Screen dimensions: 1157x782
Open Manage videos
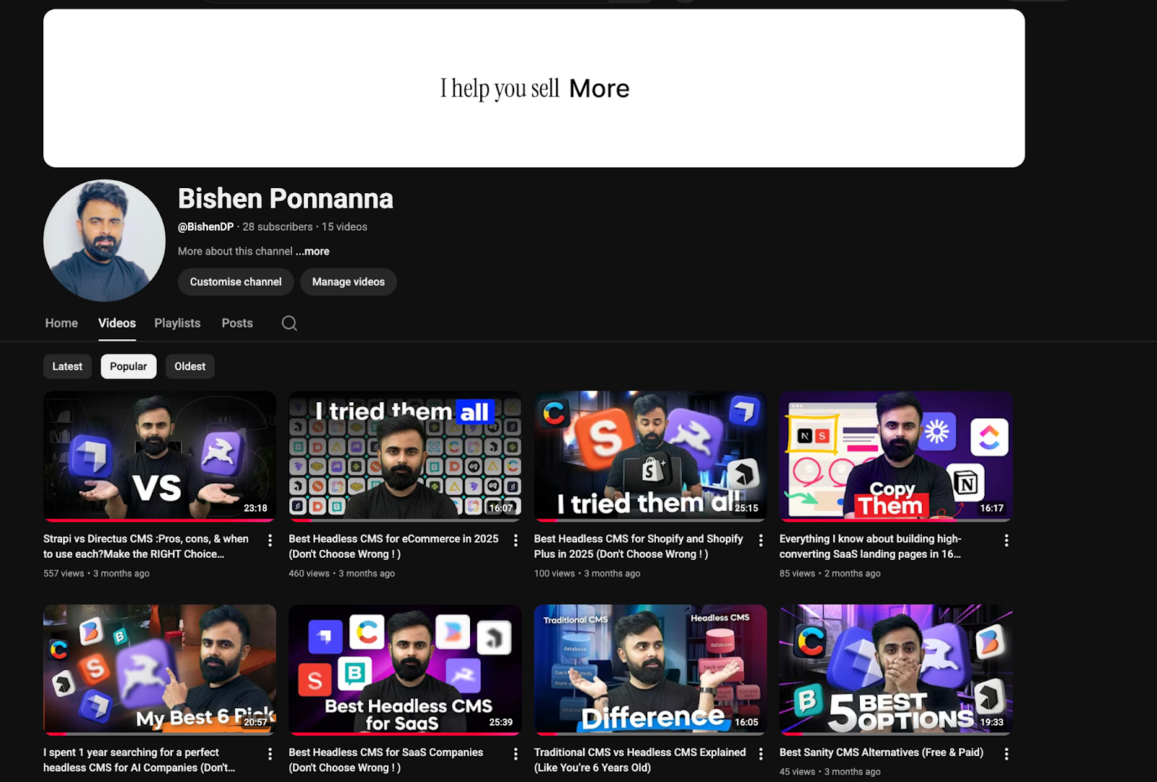348,281
